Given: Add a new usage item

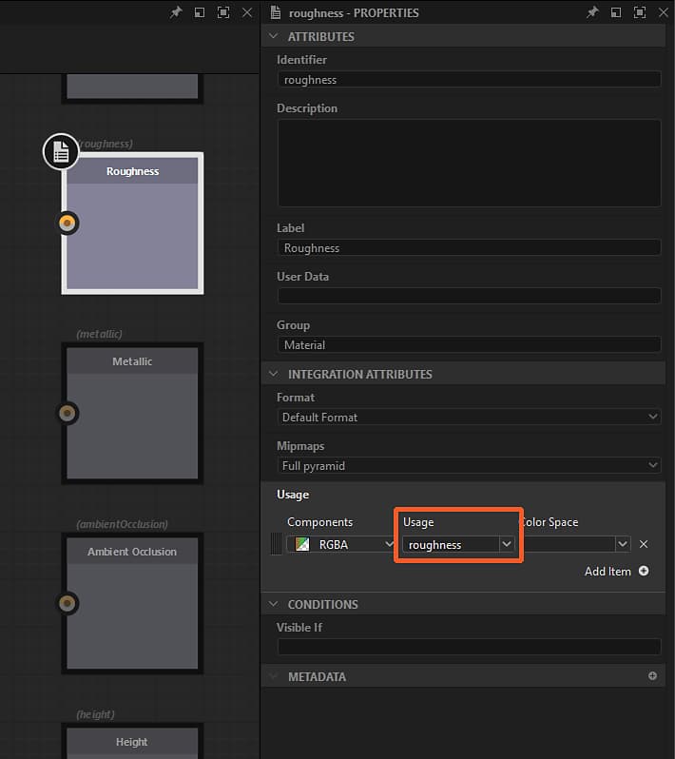Looking at the screenshot, I should pos(616,572).
